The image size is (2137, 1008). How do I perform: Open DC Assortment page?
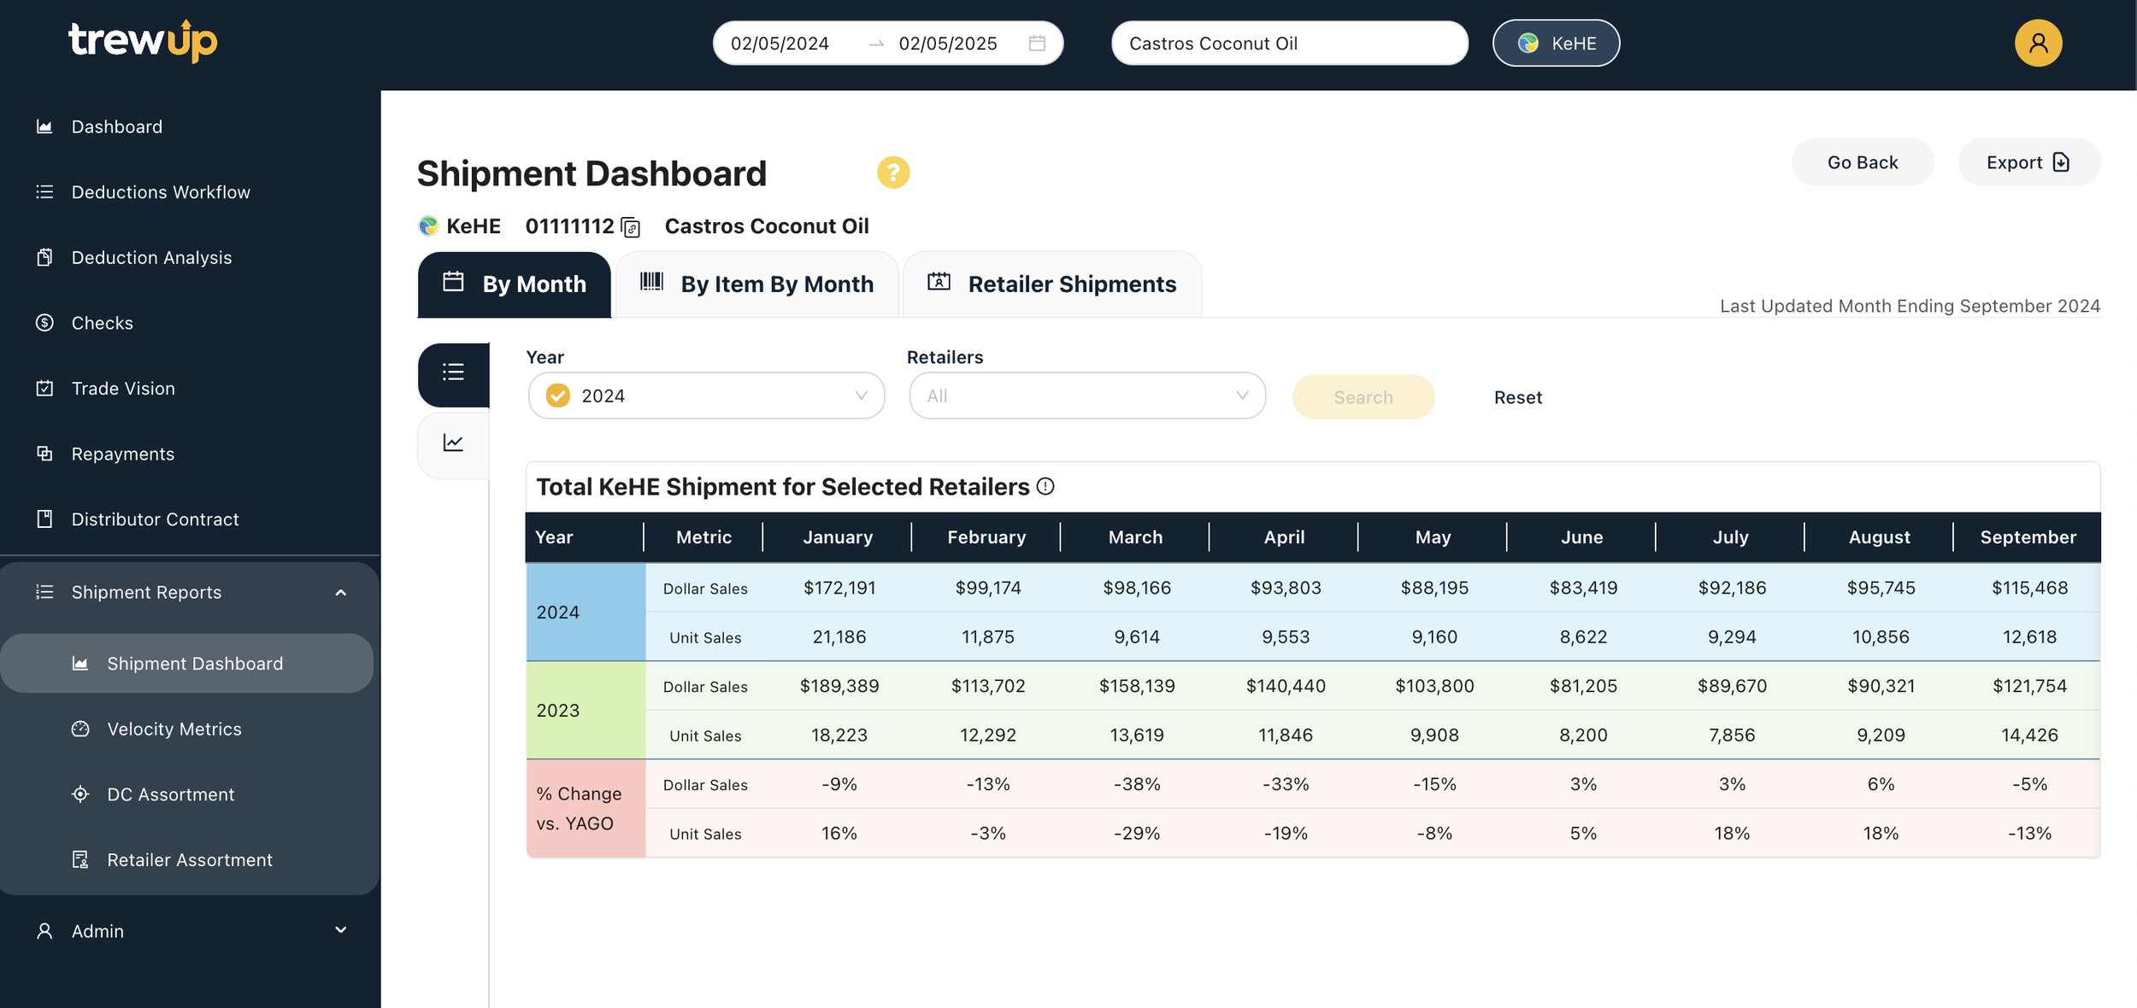(x=170, y=794)
